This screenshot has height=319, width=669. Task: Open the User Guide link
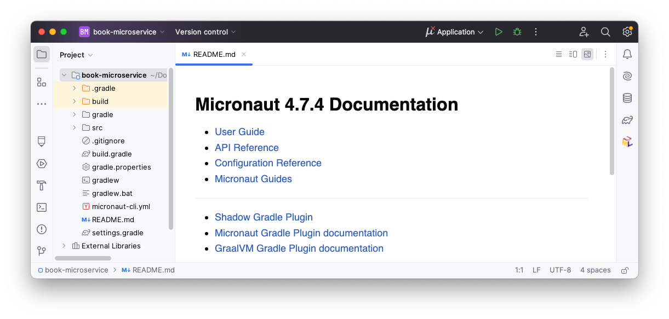tap(239, 132)
